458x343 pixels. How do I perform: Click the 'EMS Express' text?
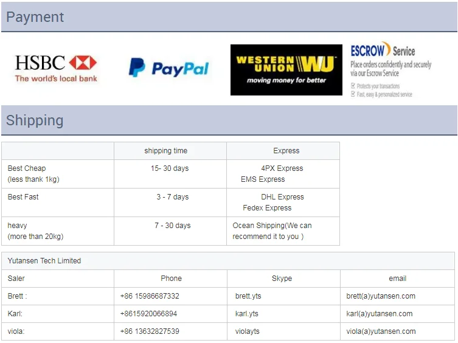[263, 179]
